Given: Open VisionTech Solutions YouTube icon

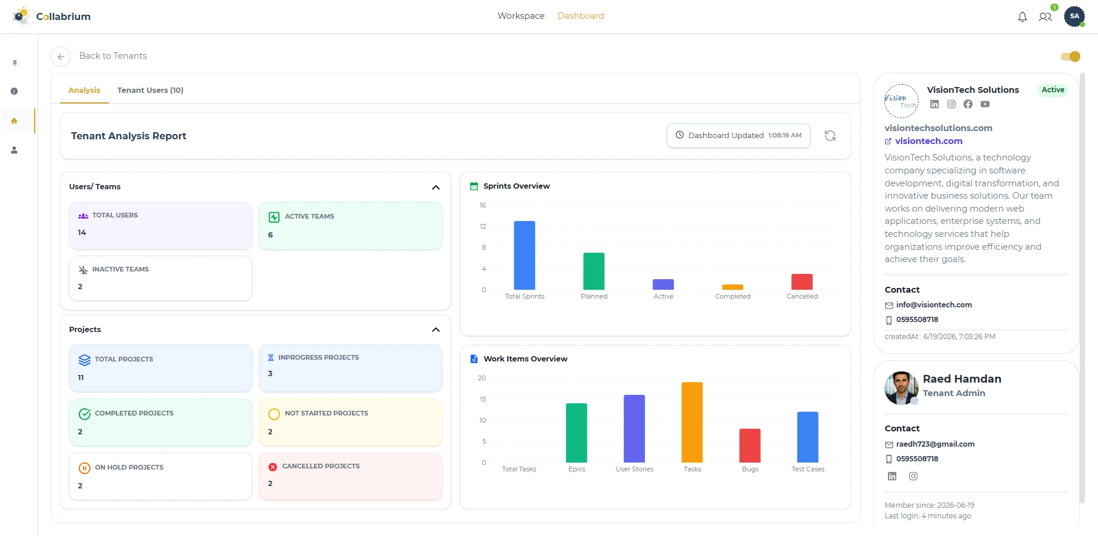Looking at the screenshot, I should (x=985, y=104).
